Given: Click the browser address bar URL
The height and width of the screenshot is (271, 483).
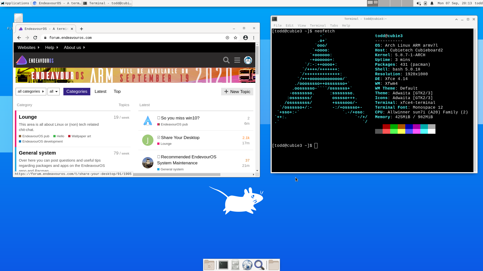Looking at the screenshot, I should [70, 38].
